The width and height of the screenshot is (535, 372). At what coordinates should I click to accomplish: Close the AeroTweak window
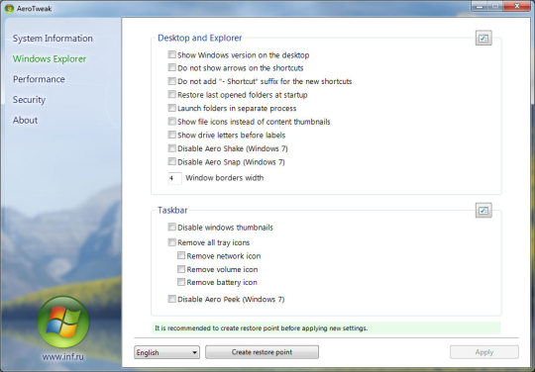(517, 7)
